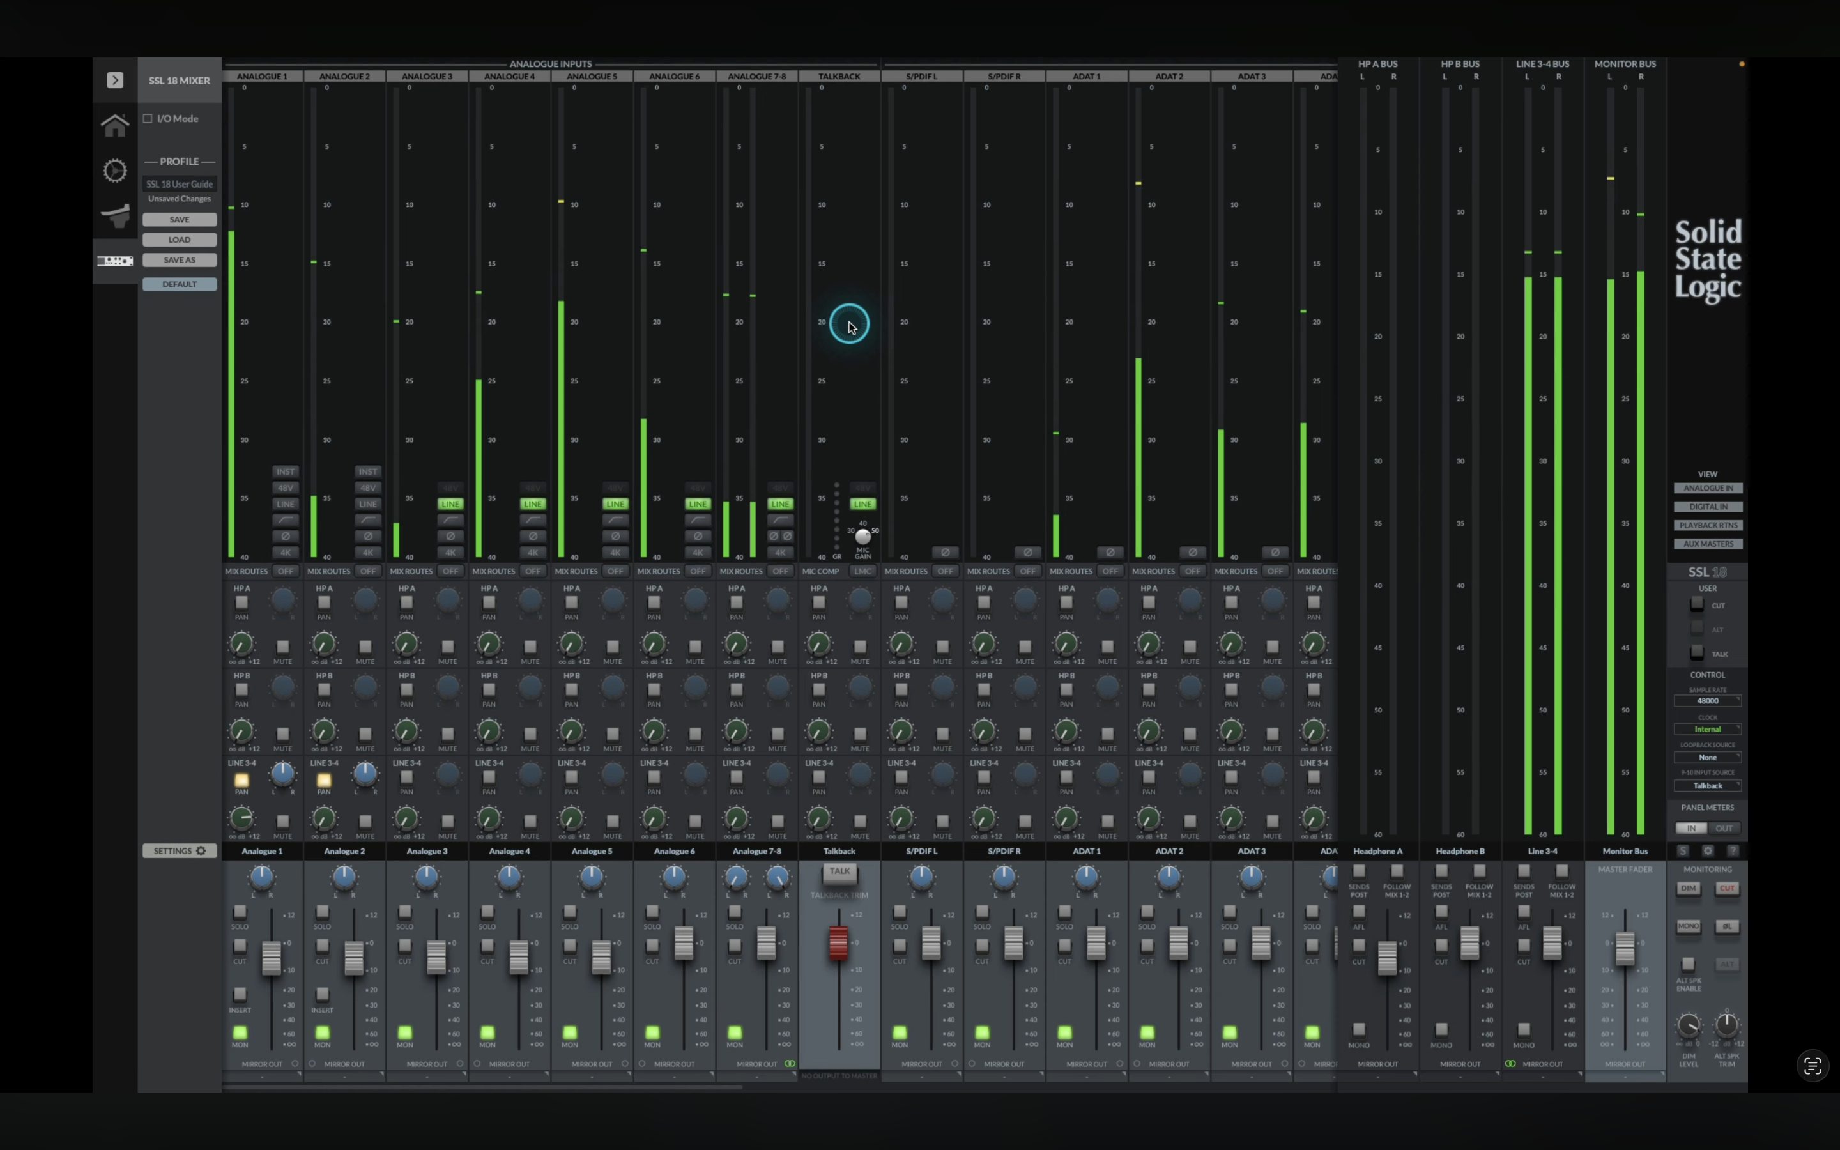Switch view to ANALOGUE IN
The height and width of the screenshot is (1150, 1840).
pos(1708,488)
